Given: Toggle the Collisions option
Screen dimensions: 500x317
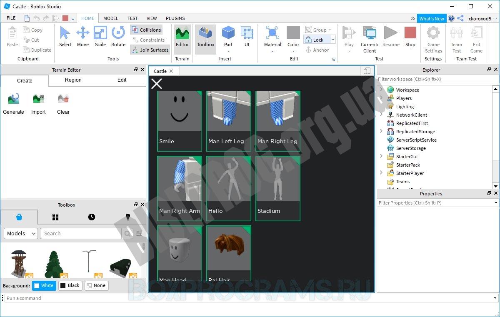Looking at the screenshot, I should click(x=146, y=30).
